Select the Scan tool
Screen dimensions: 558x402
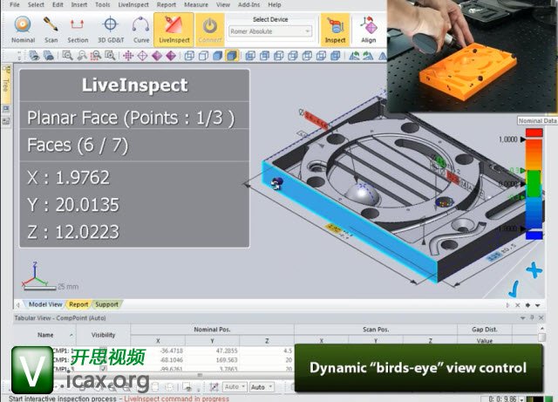point(51,30)
